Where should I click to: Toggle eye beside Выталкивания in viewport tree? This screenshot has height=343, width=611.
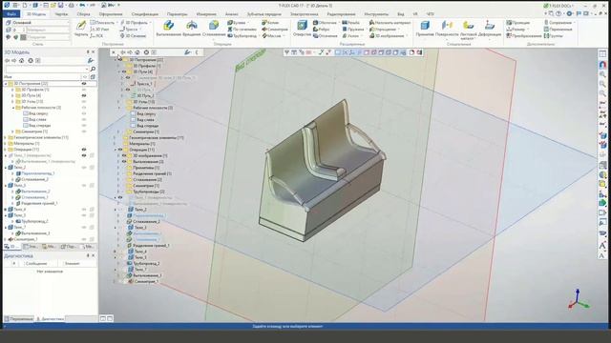[x=124, y=161]
